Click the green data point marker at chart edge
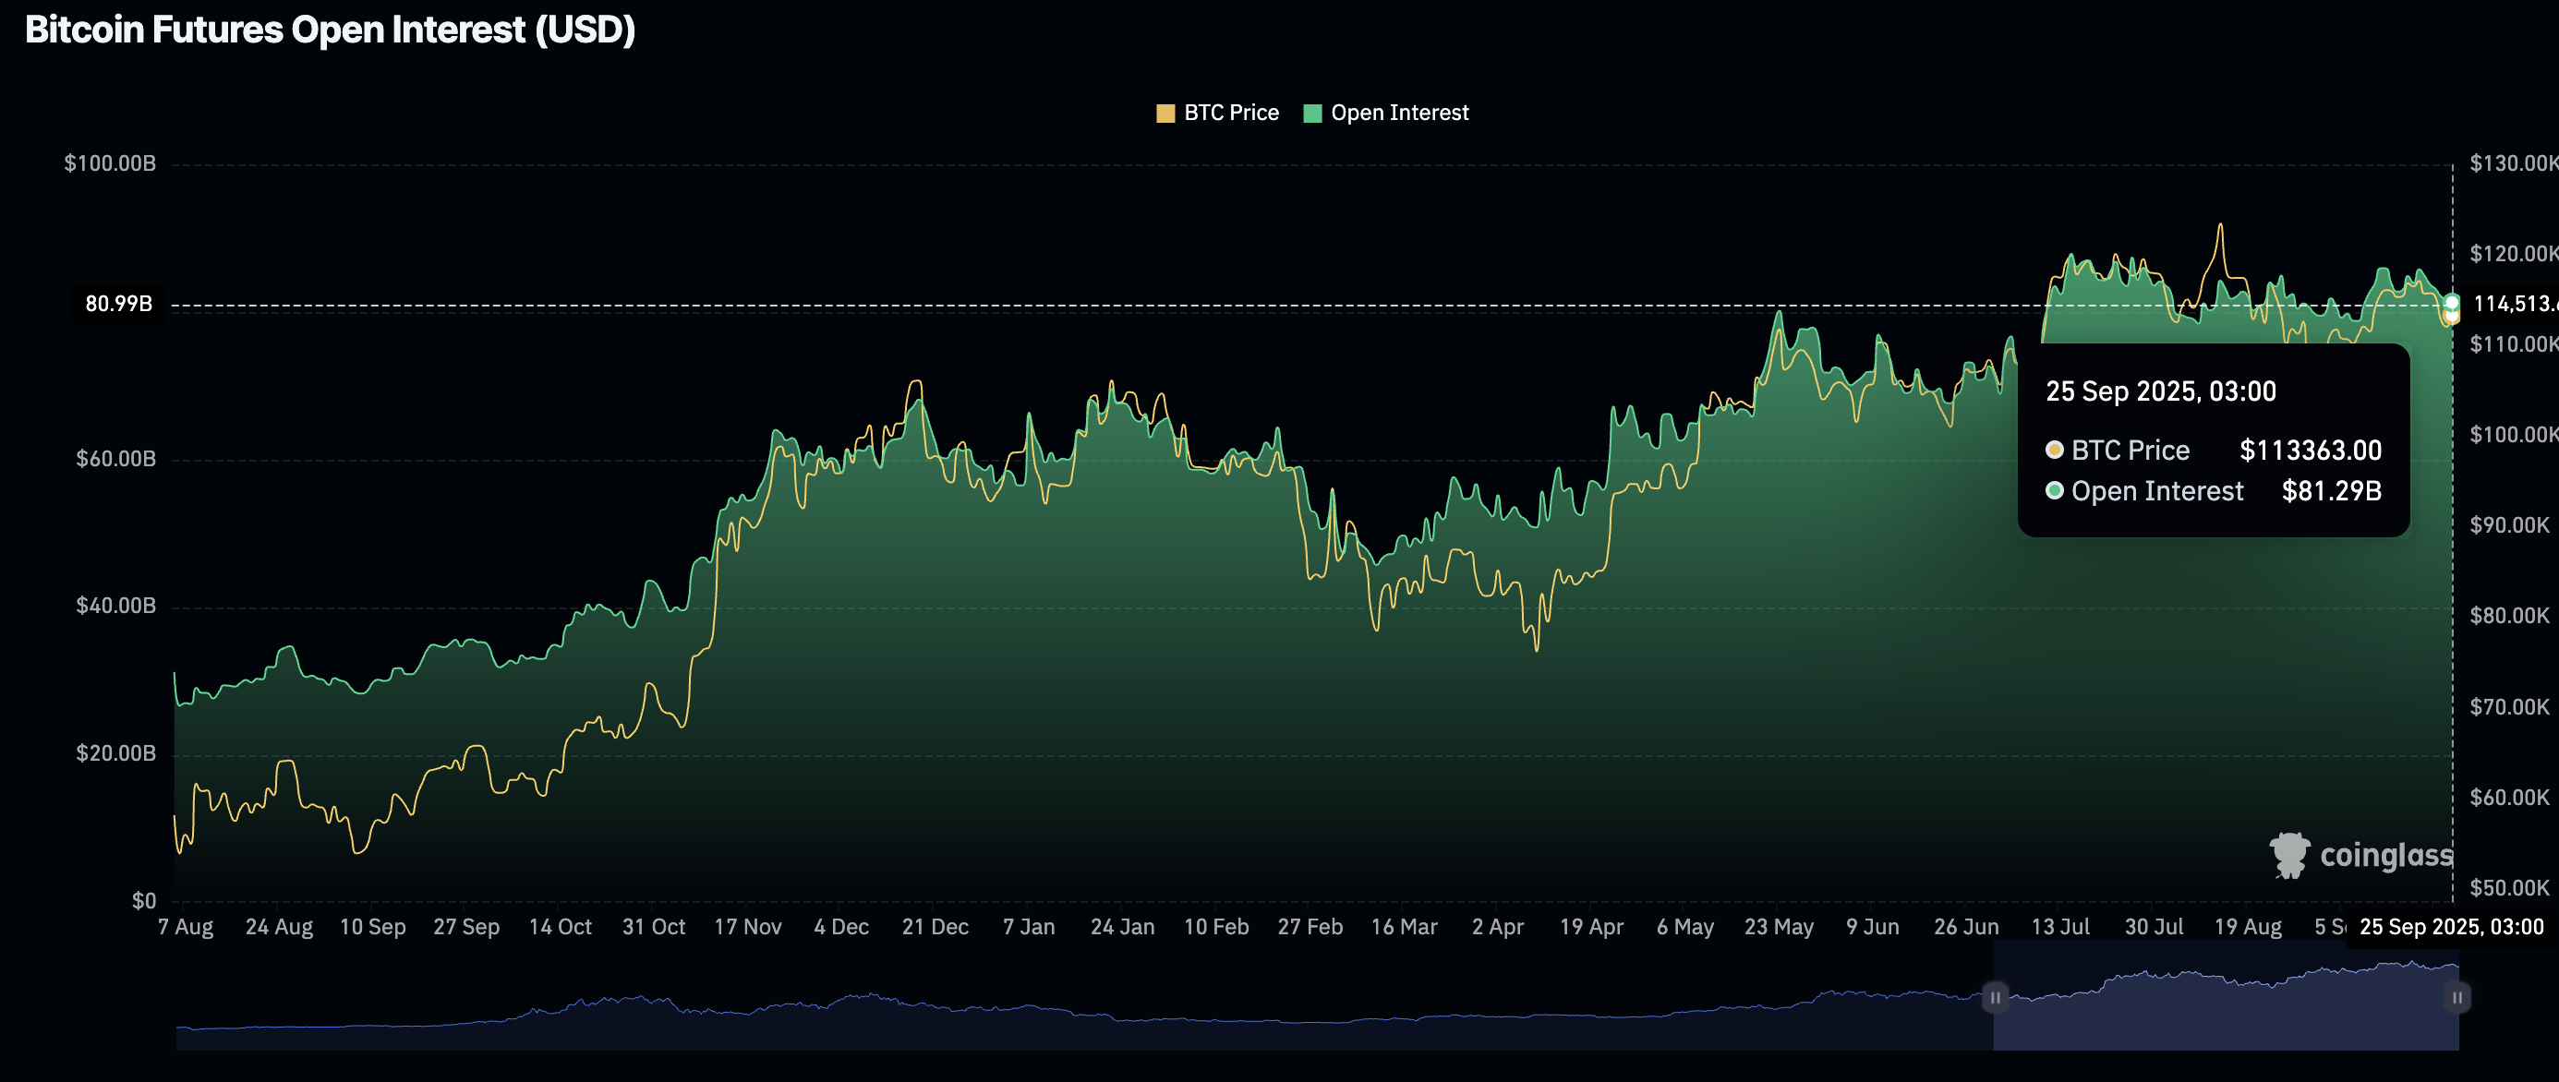This screenshot has height=1082, width=2559. tap(2452, 302)
